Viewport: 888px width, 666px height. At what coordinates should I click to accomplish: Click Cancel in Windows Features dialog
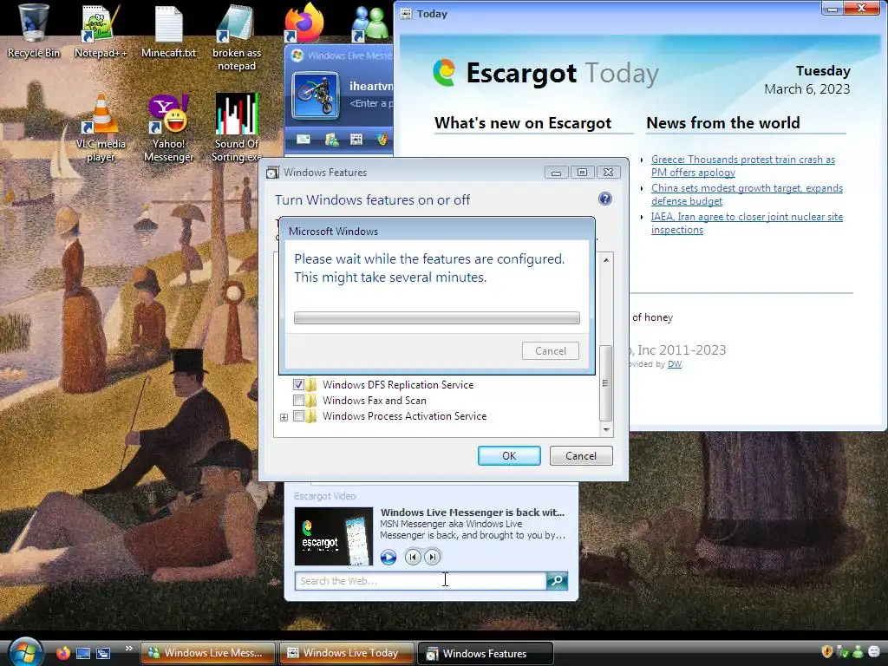[x=581, y=456]
